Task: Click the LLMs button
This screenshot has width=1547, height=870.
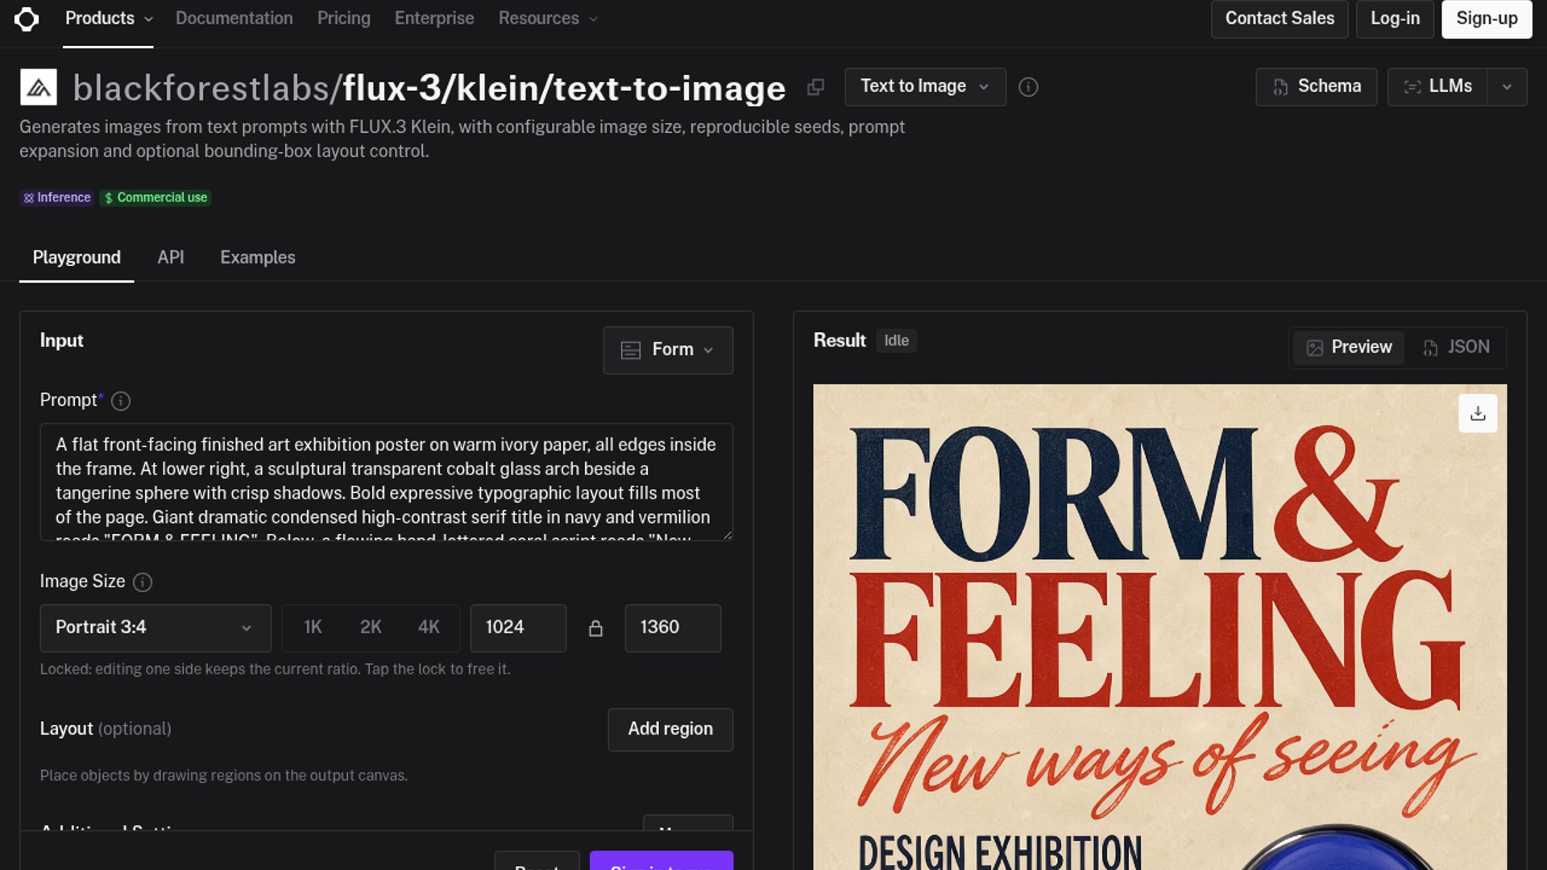Action: (1437, 87)
